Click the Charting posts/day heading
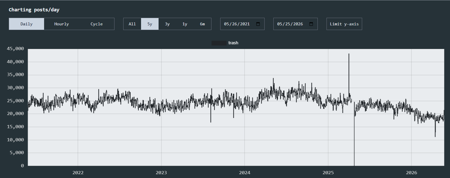 [x=34, y=10]
